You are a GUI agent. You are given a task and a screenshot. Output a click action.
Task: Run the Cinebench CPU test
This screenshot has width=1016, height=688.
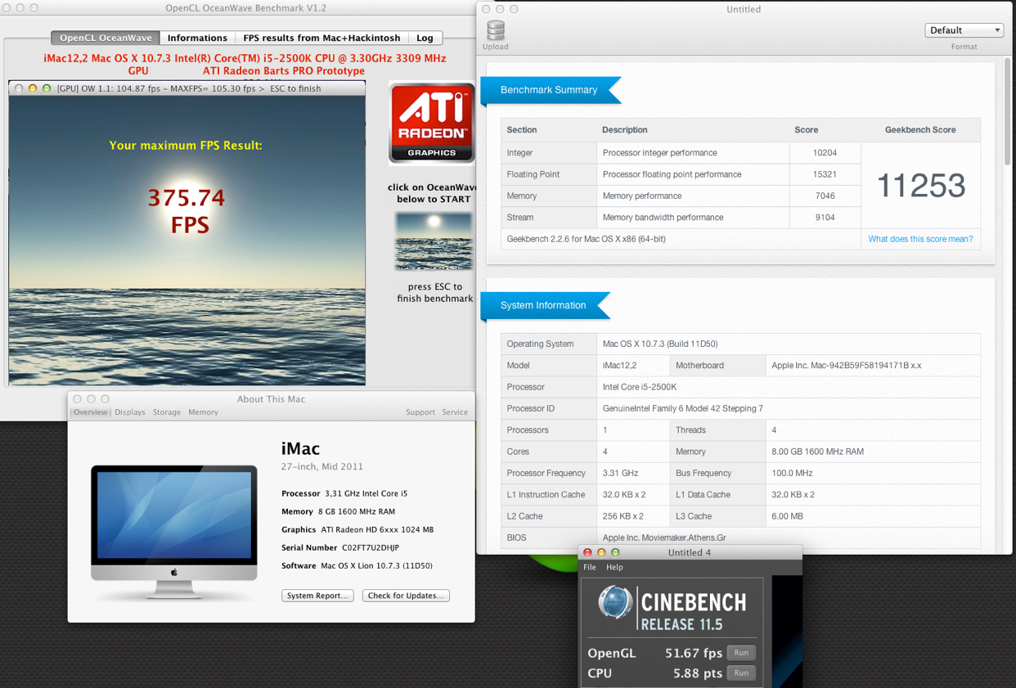(x=741, y=673)
